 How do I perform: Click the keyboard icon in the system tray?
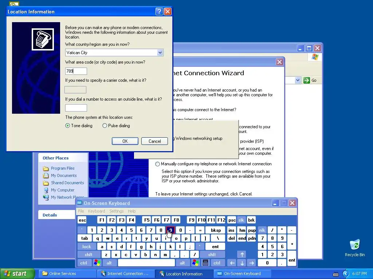coord(335,274)
